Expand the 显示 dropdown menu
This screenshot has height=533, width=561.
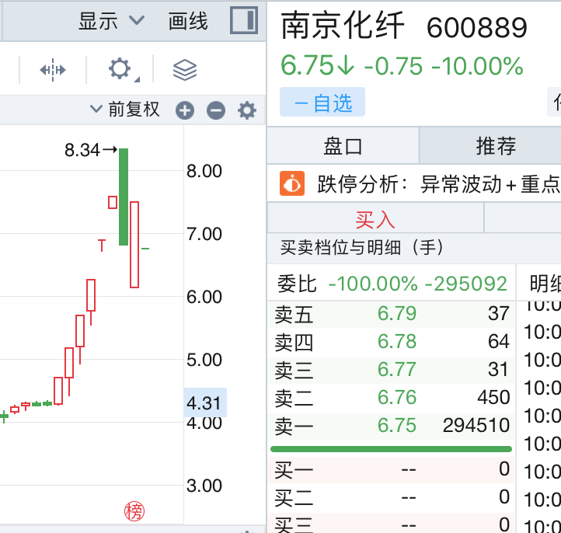pos(111,21)
